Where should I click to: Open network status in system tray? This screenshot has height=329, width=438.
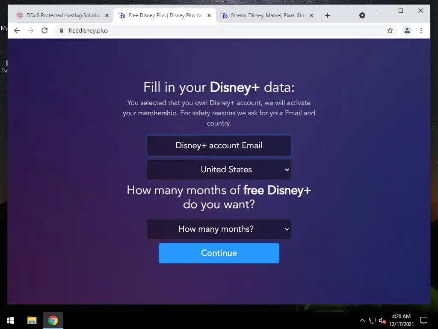pos(373,320)
